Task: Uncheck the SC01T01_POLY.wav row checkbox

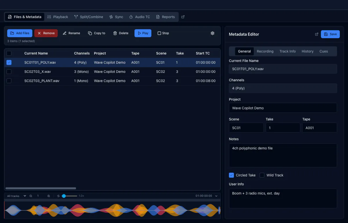Action: point(9,62)
